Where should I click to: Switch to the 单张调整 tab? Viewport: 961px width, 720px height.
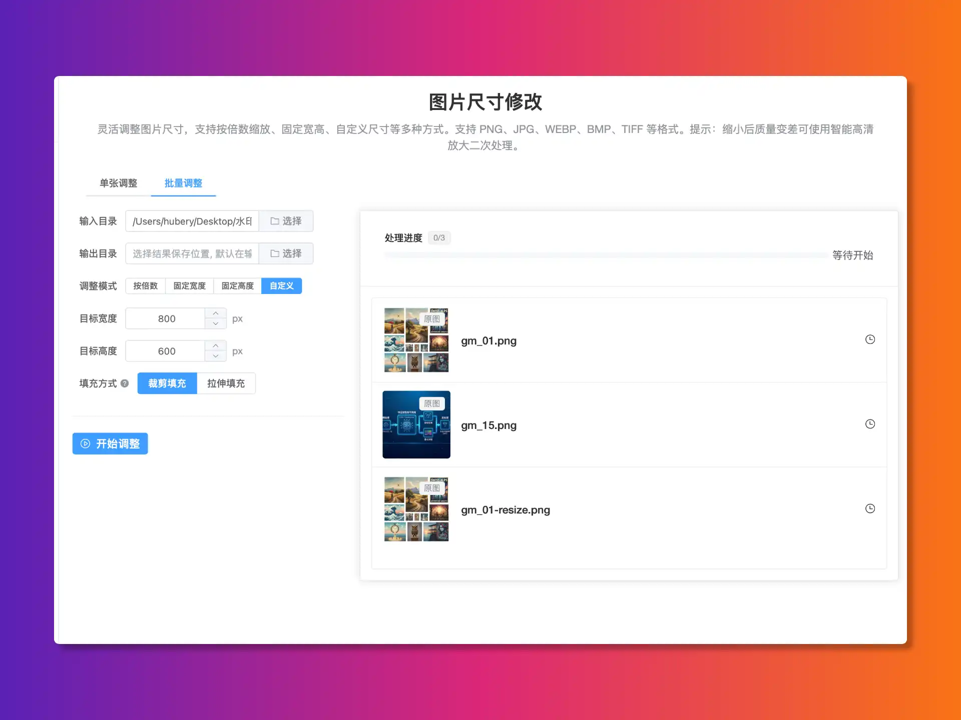tap(119, 183)
